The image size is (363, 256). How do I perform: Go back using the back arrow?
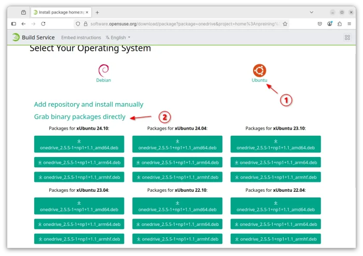coord(23,24)
